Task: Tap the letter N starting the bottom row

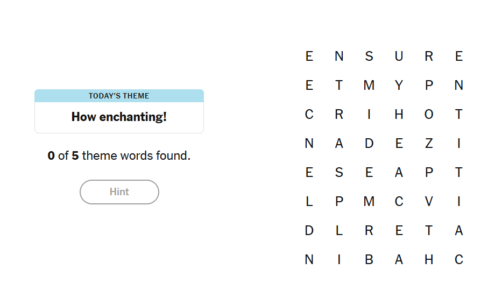Action: coord(309,260)
